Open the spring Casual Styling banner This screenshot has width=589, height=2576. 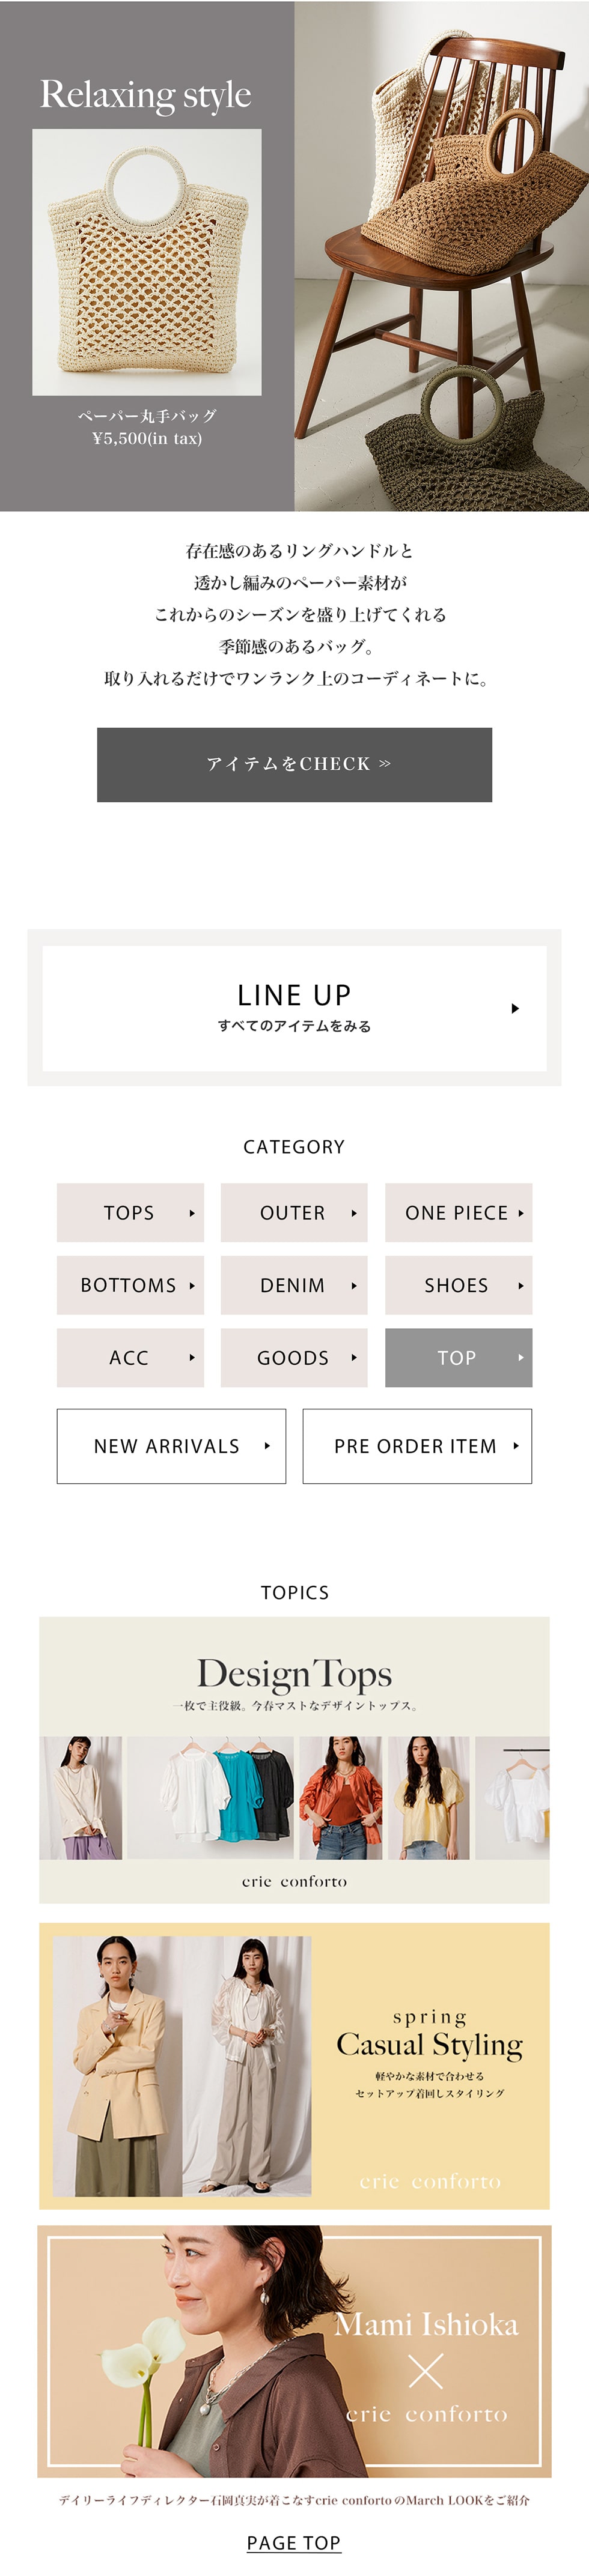point(294,2065)
